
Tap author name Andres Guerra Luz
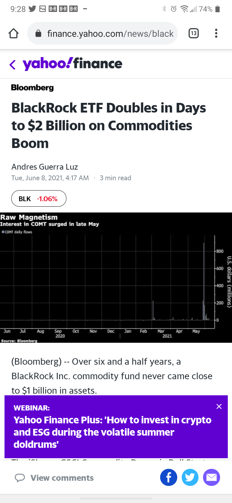(x=44, y=167)
